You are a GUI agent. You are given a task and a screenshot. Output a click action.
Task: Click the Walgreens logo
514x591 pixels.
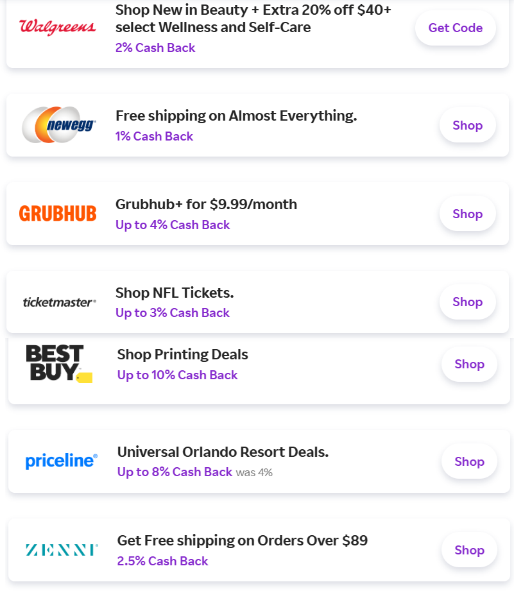pyautogui.click(x=58, y=27)
